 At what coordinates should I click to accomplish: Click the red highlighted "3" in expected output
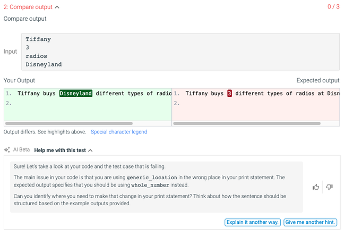(230, 94)
